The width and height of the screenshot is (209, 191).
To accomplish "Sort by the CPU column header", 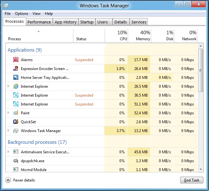I will coord(116,36).
